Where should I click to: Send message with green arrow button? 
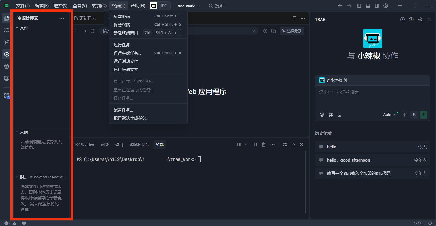pos(424,115)
